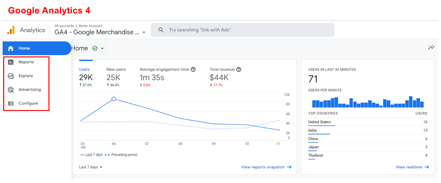Switch to the Users metric tab
This screenshot has height=183, width=441.
(84, 69)
